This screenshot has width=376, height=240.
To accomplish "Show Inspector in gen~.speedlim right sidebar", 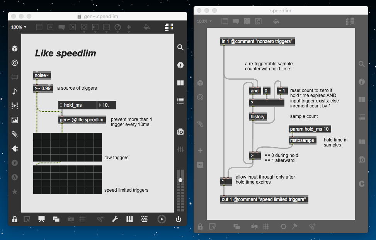I will pyautogui.click(x=180, y=65).
